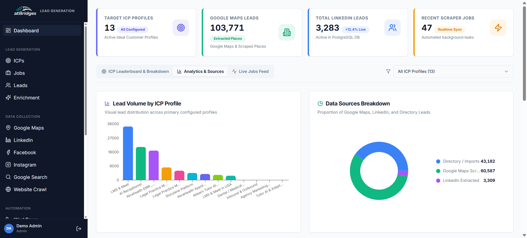The height and width of the screenshot is (238, 527).
Task: Click the blue LMS & Meet bar
Action: point(128,153)
